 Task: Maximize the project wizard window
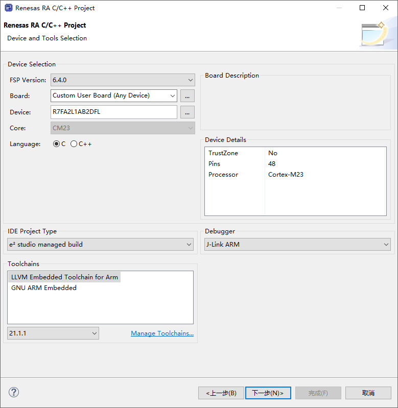[362, 8]
